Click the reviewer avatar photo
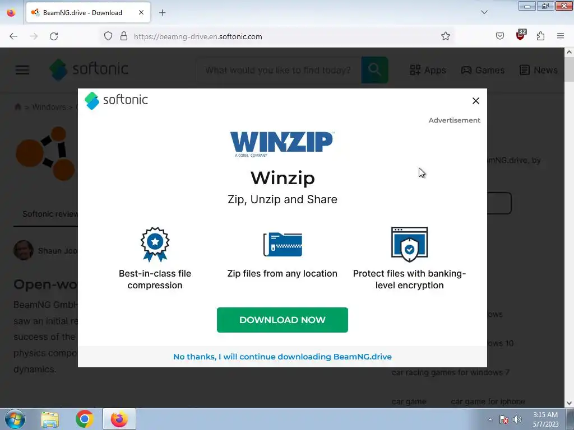 point(24,250)
